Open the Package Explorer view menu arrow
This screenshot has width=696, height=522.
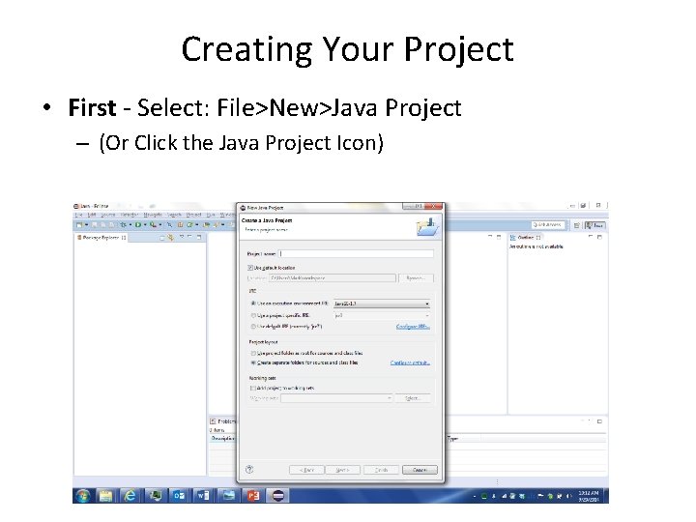[182, 237]
